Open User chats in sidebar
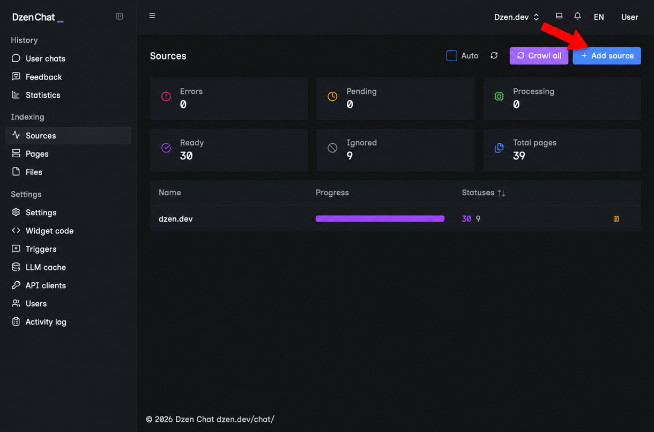The height and width of the screenshot is (432, 654). (68, 58)
